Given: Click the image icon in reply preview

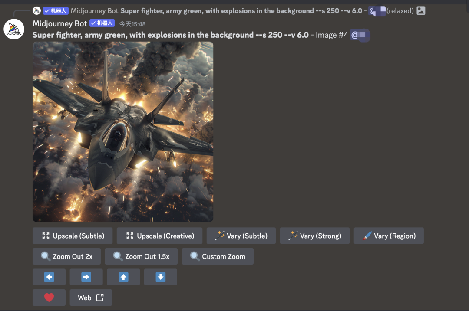Looking at the screenshot, I should click(x=420, y=11).
